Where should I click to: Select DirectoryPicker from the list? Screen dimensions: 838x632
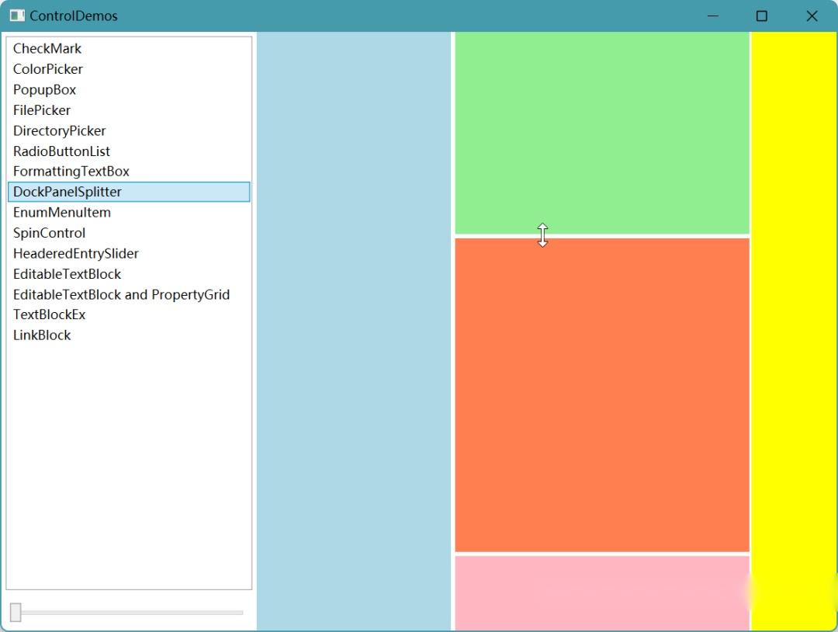tap(59, 130)
